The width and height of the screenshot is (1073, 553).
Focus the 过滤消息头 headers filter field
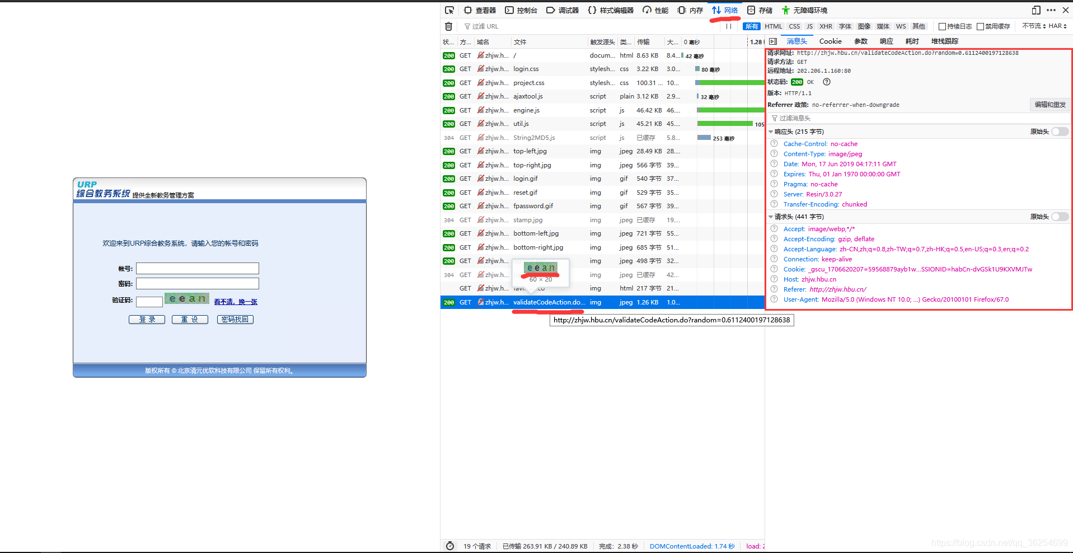pyautogui.click(x=918, y=118)
